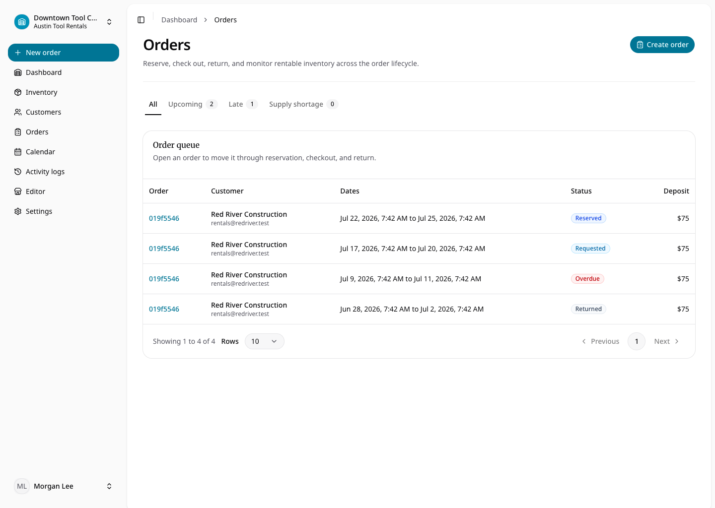Click the Orders clipboard icon in sidebar

[18, 132]
